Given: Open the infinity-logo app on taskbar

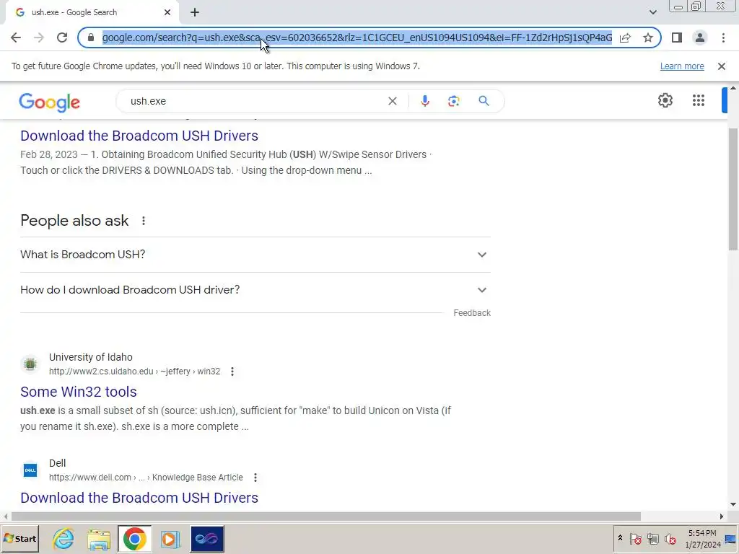Looking at the screenshot, I should [x=207, y=538].
